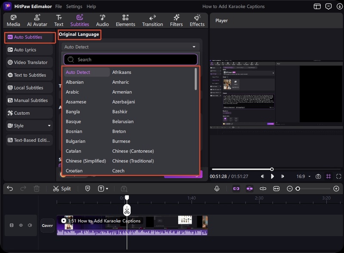344x253 pixels.
Task: Click the export clip icon in toolbar
Action: 124,188
